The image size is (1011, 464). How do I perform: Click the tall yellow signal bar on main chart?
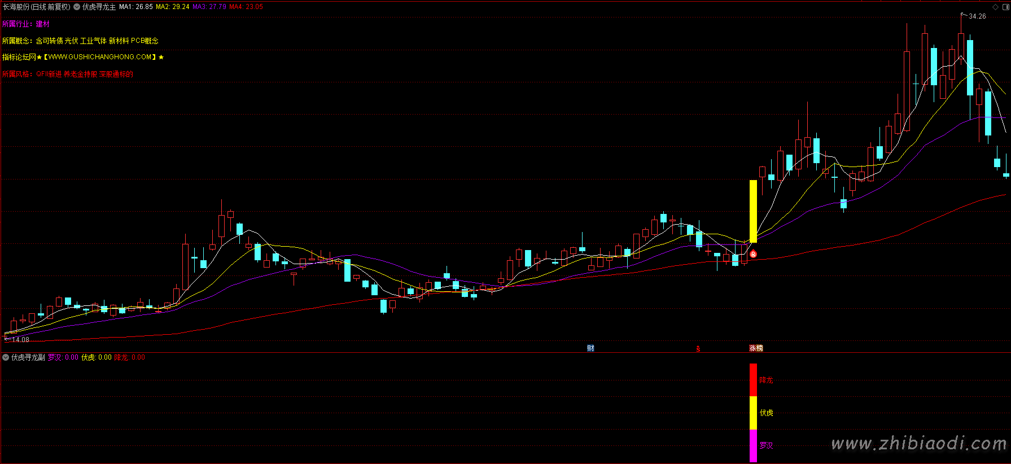753,211
